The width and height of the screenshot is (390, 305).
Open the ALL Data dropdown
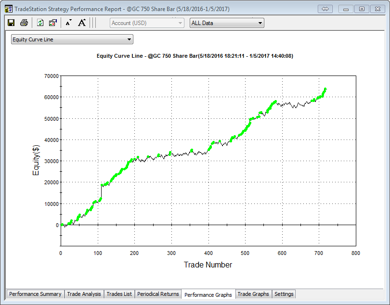click(x=227, y=23)
